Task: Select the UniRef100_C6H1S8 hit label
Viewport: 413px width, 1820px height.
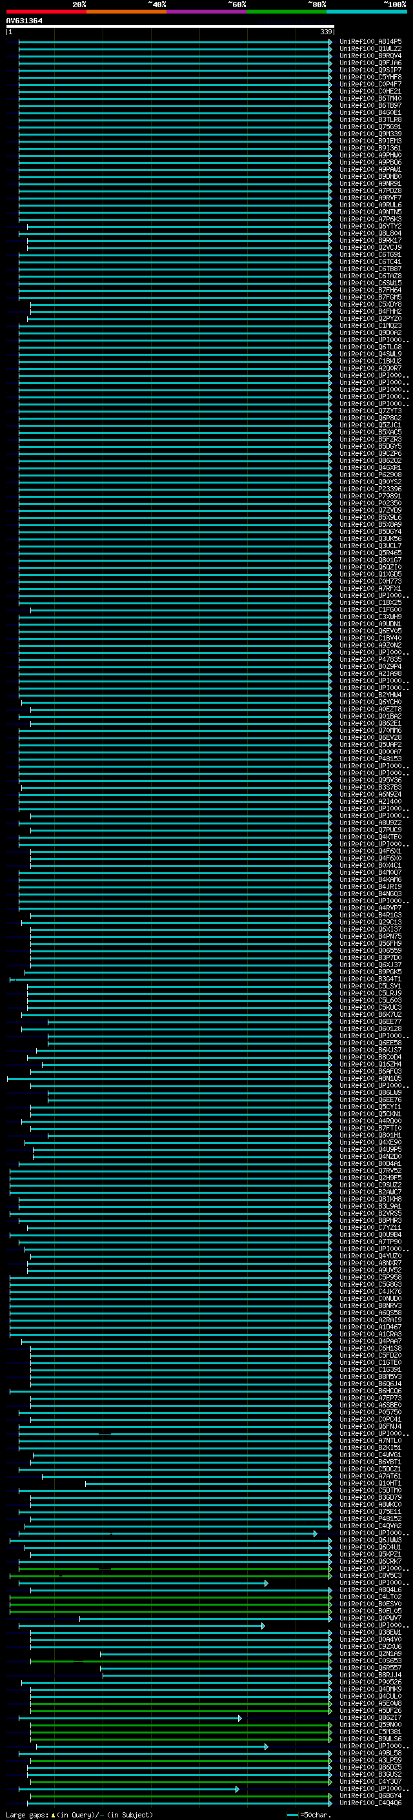Action: tap(370, 1348)
